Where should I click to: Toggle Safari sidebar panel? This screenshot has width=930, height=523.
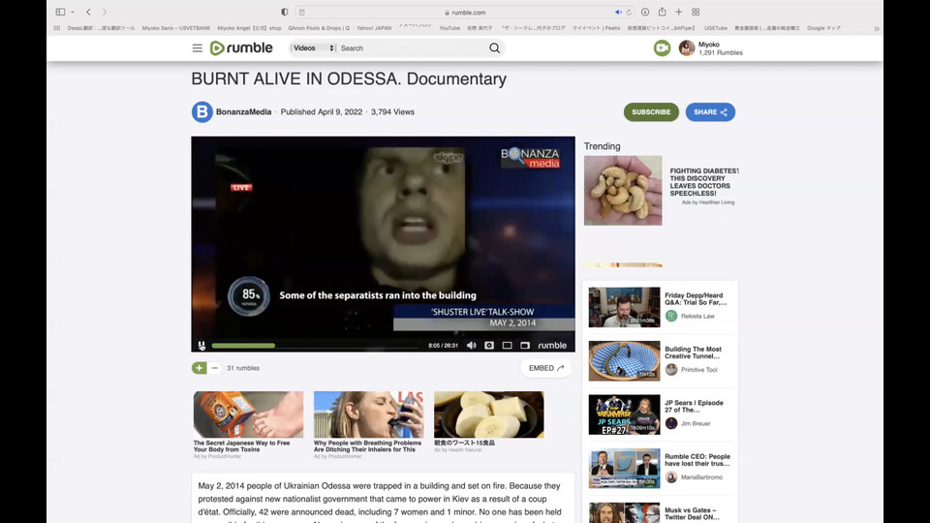tap(60, 12)
